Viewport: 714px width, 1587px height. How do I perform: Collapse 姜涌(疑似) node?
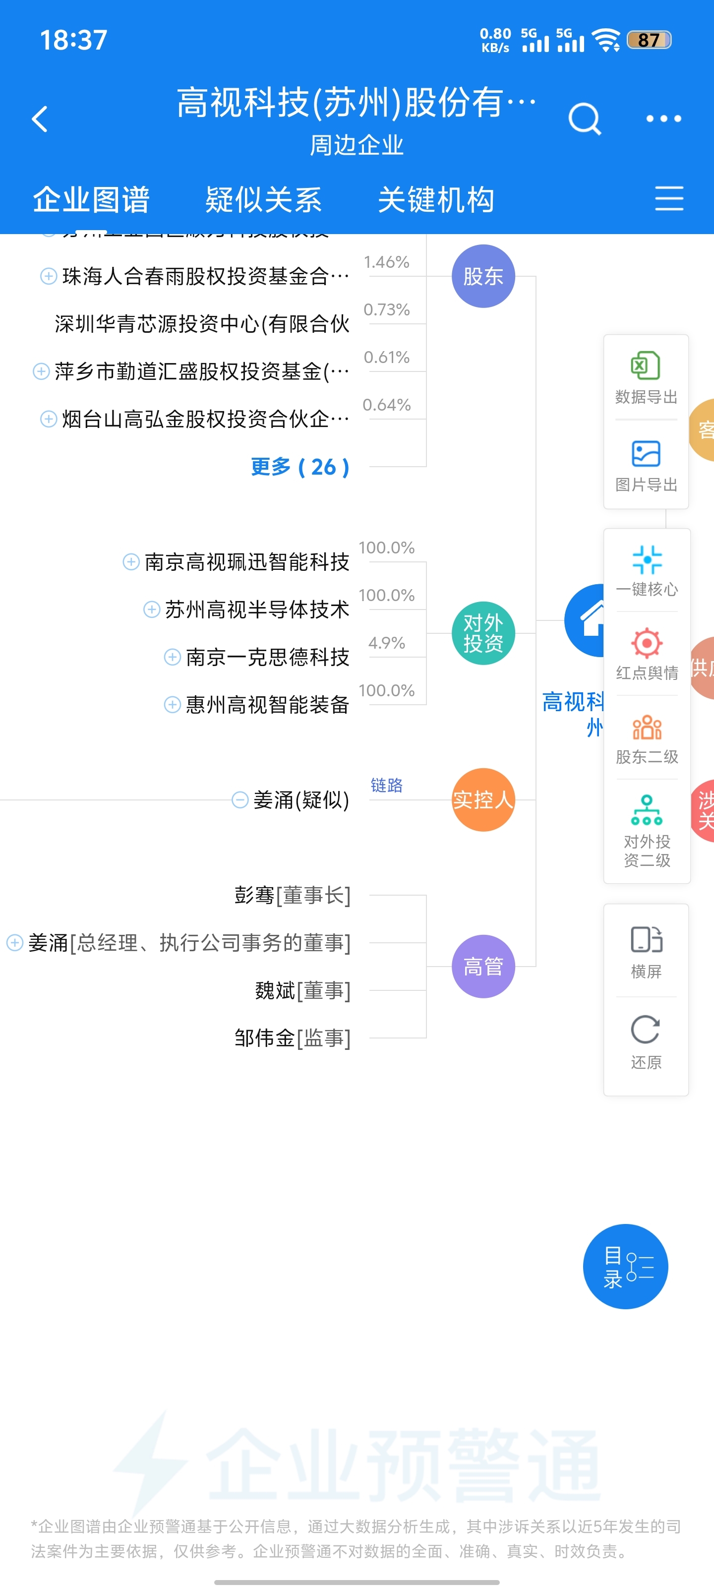(x=239, y=799)
